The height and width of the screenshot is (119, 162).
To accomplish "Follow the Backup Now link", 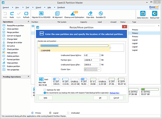I will point(115,93).
